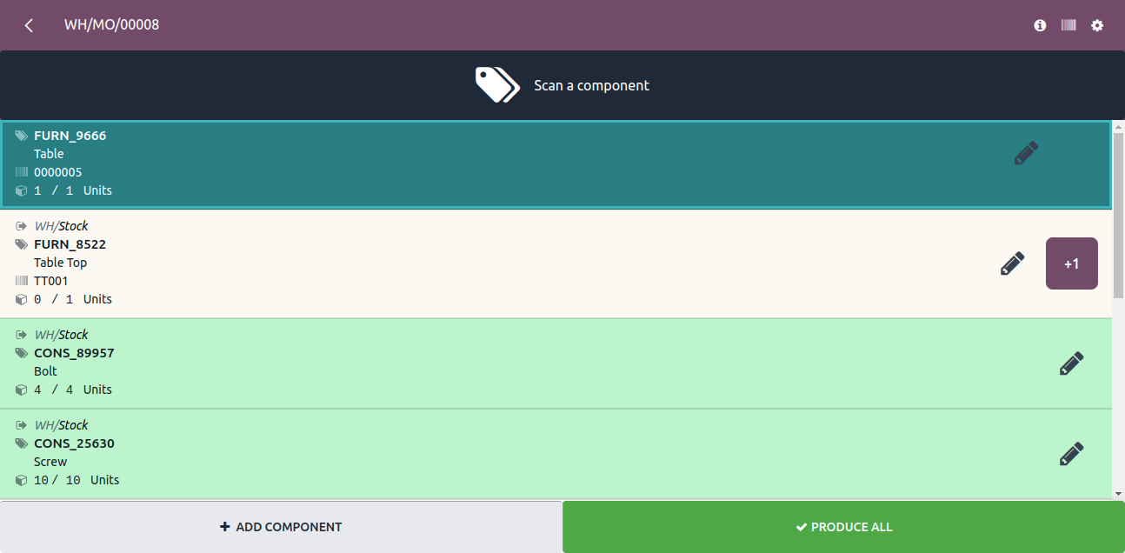1125x553 pixels.
Task: Select the FURN_9666 product name
Action: click(x=70, y=136)
